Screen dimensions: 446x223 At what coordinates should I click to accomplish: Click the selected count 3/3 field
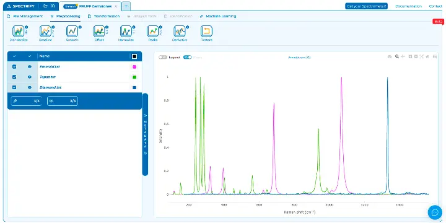click(x=26, y=101)
